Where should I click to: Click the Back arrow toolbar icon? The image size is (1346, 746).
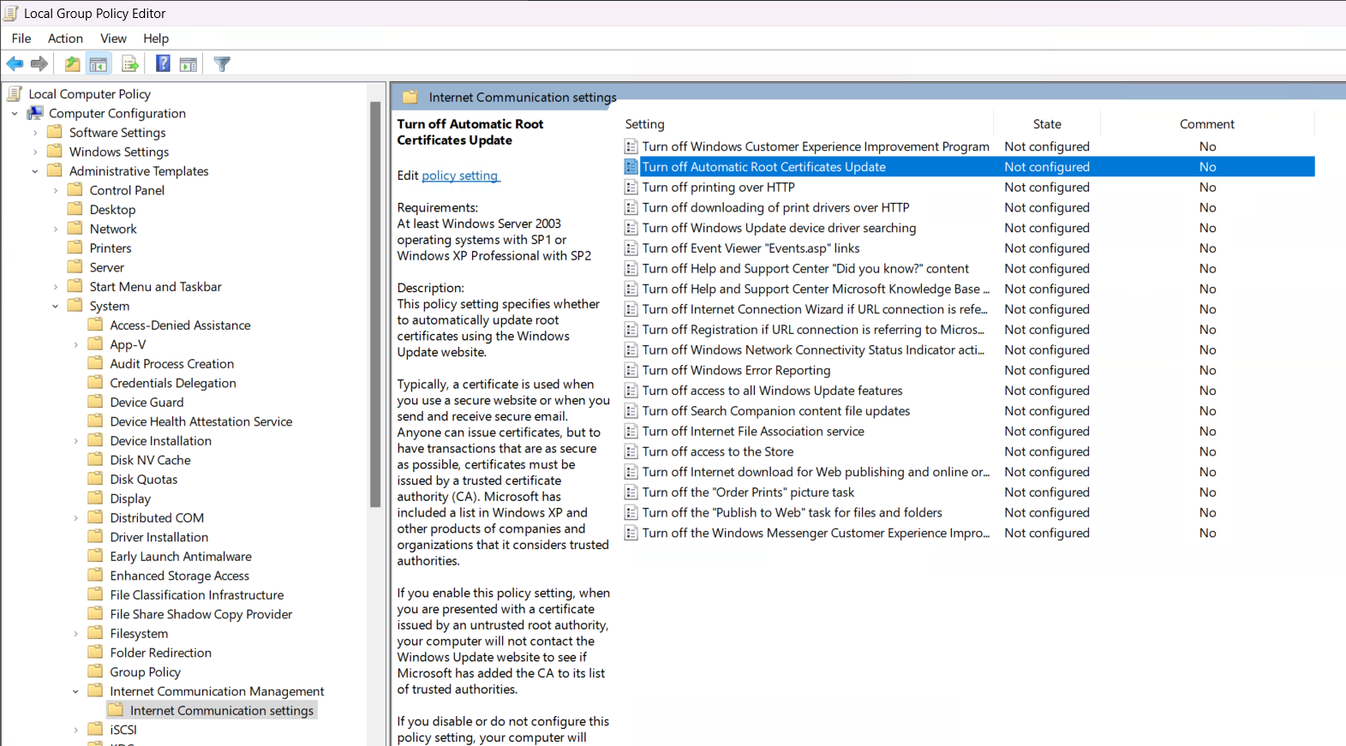tap(15, 64)
